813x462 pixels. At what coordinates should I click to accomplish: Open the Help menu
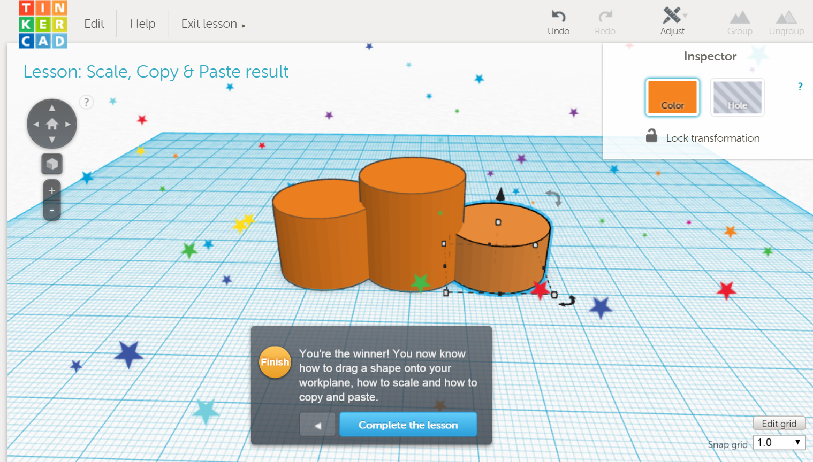pos(143,24)
